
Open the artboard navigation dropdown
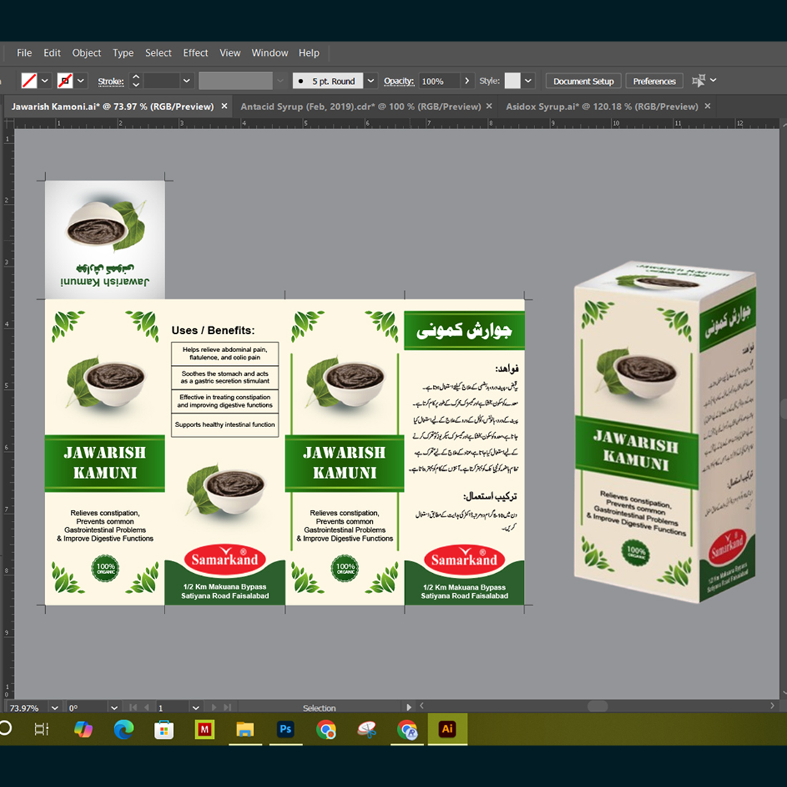[x=196, y=708]
